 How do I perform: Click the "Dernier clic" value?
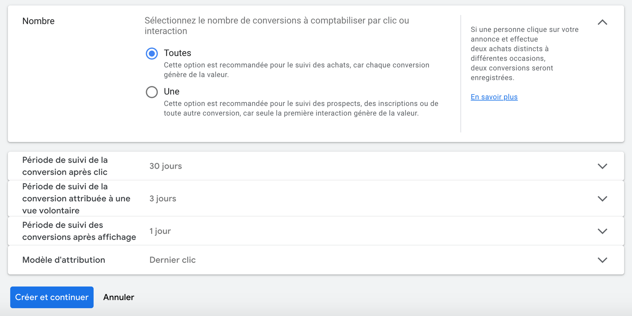pyautogui.click(x=173, y=260)
